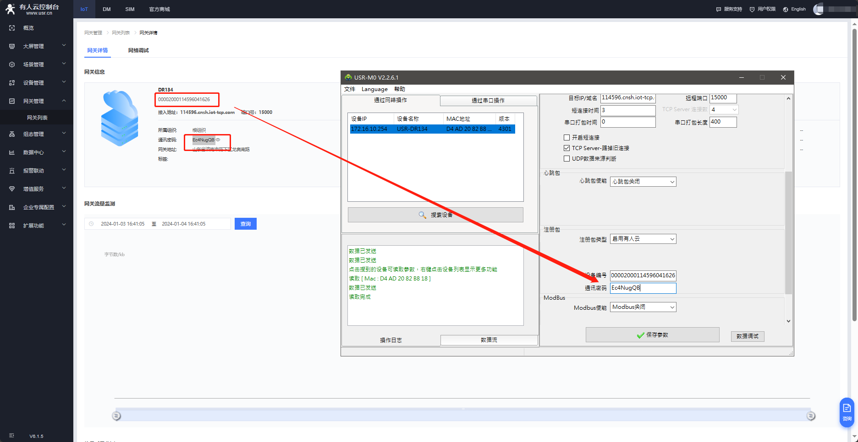Screen dimensions: 858x442
Task: Uncheck TCP Server-踢掉旧连接 checkbox
Action: coord(567,148)
